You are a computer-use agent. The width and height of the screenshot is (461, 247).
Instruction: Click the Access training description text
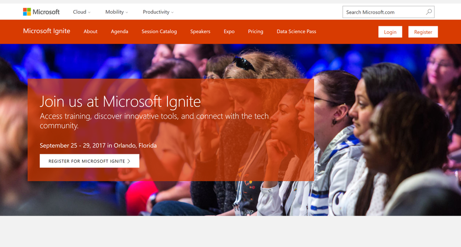154,121
